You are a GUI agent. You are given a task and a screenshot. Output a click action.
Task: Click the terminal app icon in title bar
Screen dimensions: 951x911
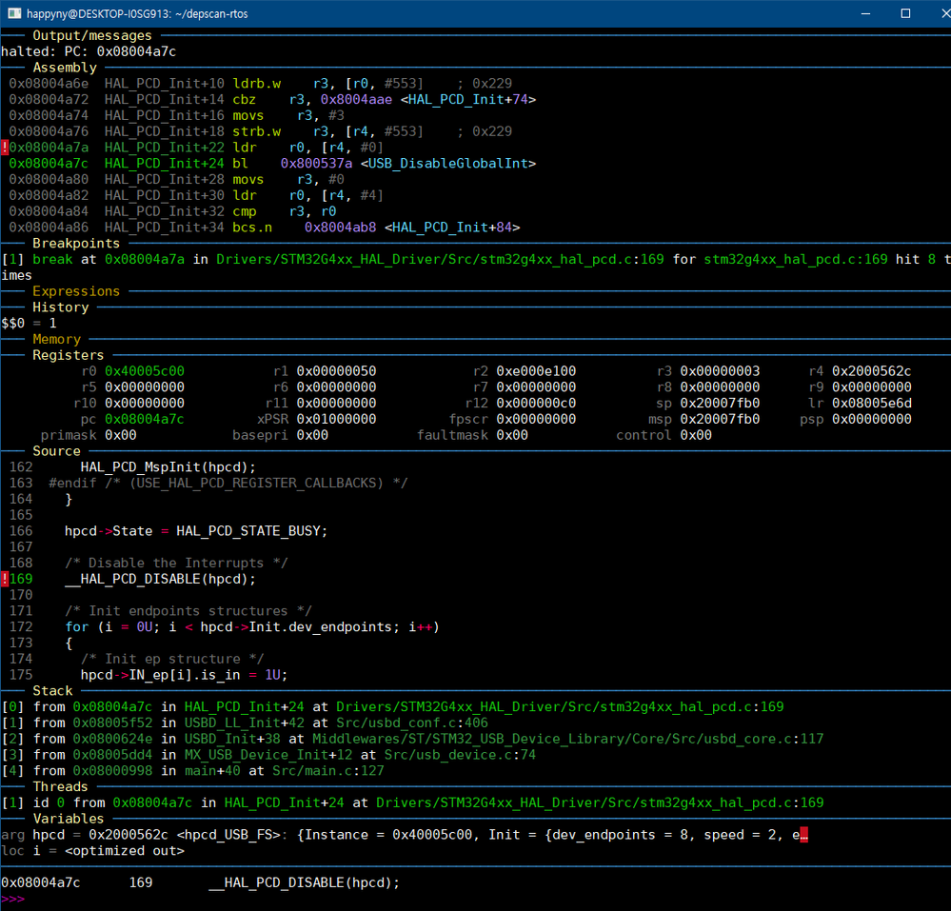(x=14, y=13)
